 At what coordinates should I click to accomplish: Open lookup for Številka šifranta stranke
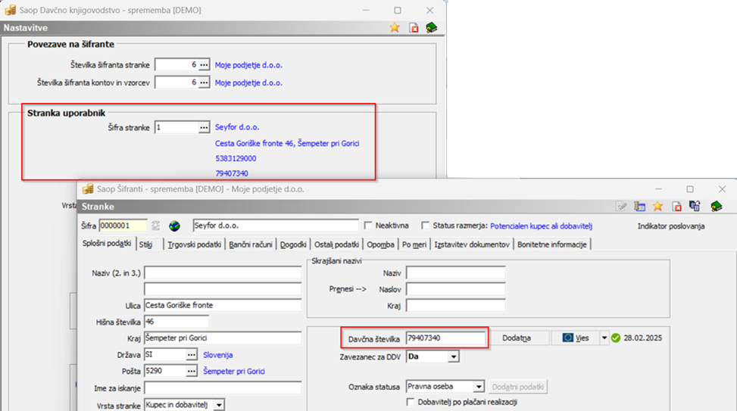tap(204, 65)
